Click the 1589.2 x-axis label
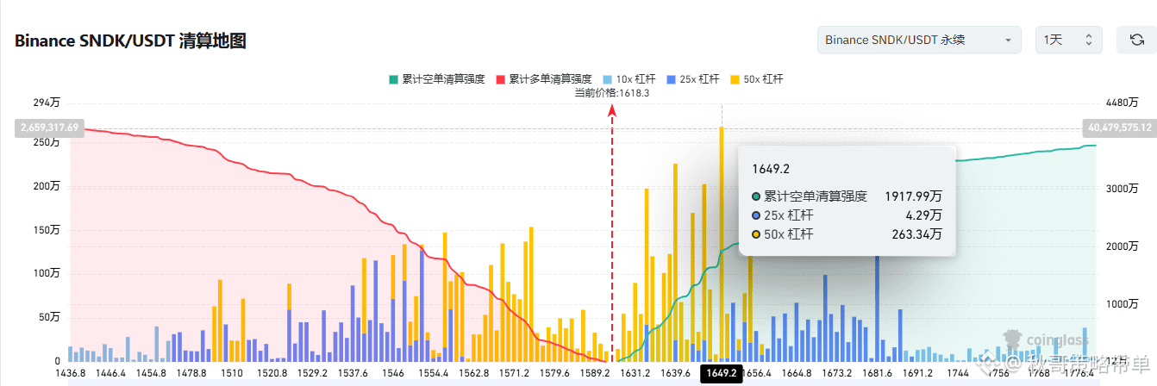Screen dimensions: 1157x386 [x=594, y=373]
